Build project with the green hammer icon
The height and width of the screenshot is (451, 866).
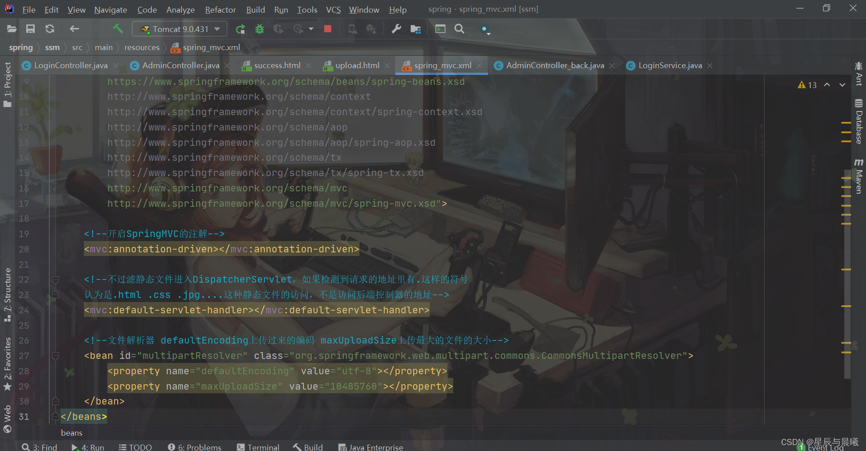tap(118, 29)
